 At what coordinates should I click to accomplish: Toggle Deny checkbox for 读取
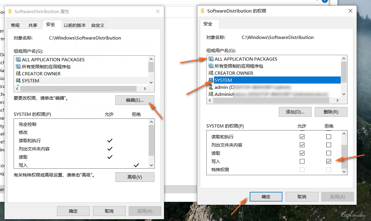coord(329,153)
